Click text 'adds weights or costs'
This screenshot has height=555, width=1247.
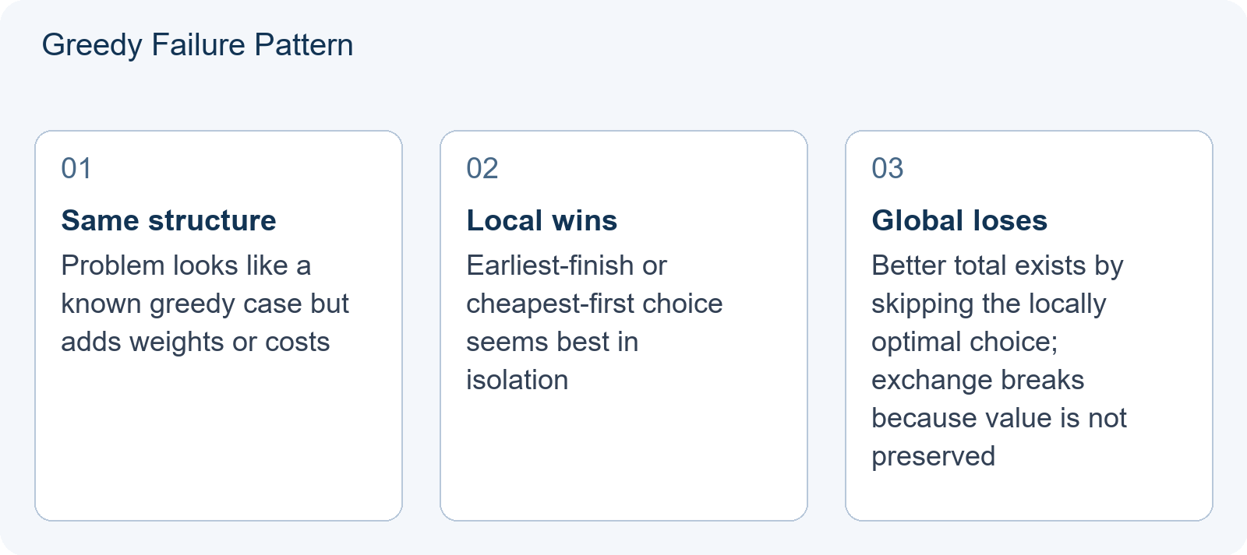[196, 342]
